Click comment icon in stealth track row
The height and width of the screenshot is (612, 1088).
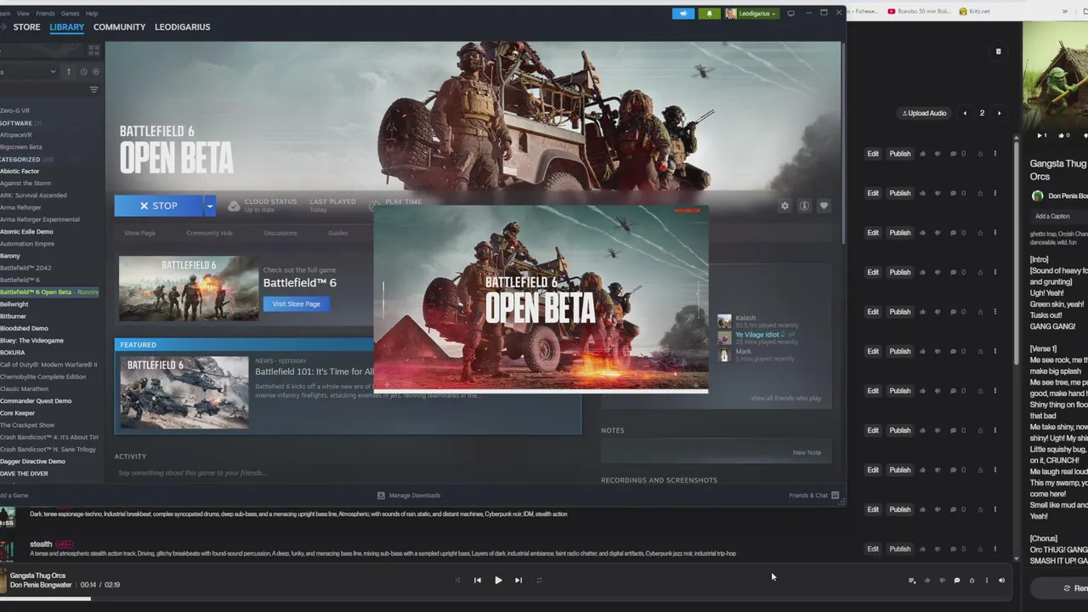pos(953,549)
